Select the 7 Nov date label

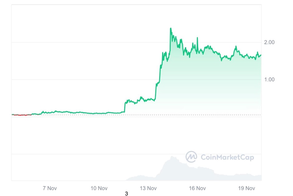pyautogui.click(x=50, y=188)
